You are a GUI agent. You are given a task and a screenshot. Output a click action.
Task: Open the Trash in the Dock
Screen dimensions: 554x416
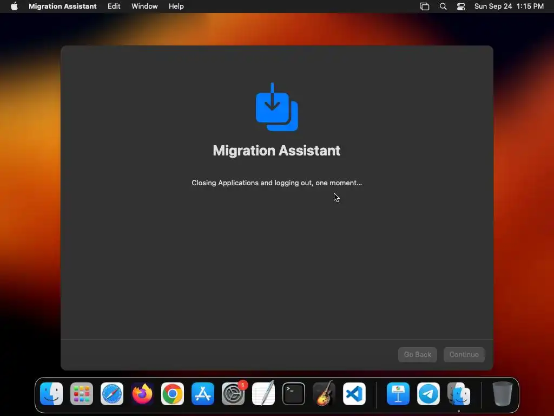click(x=503, y=394)
